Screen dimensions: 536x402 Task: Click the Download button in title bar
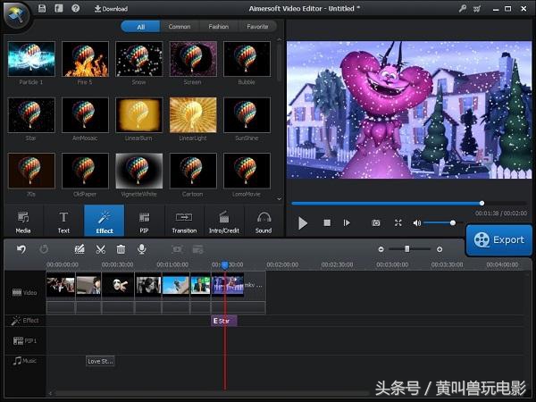point(111,9)
